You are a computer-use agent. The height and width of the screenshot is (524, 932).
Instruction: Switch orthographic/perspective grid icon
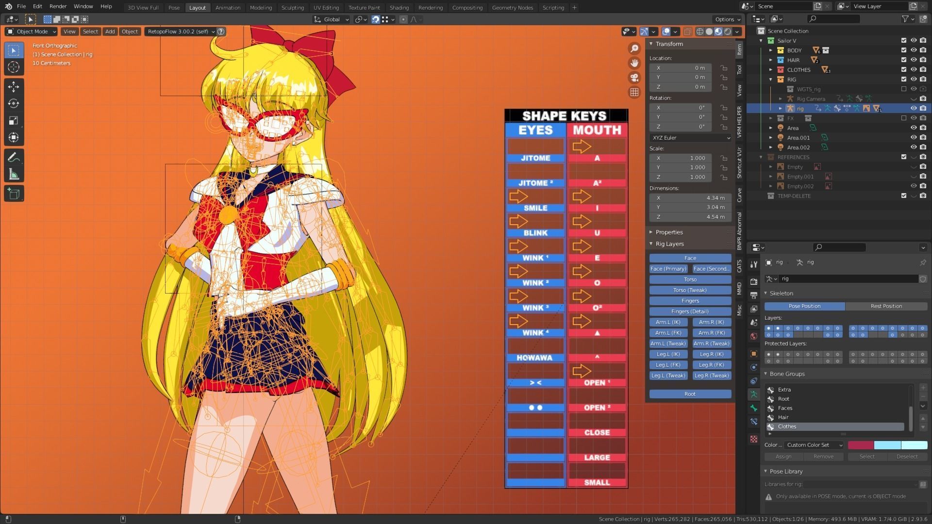point(634,92)
